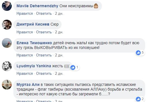Image resolution: width=156 pixels, height=102 pixels.
Task: Open Дмитрий Кисиев's avatar
Action: tap(7, 24)
